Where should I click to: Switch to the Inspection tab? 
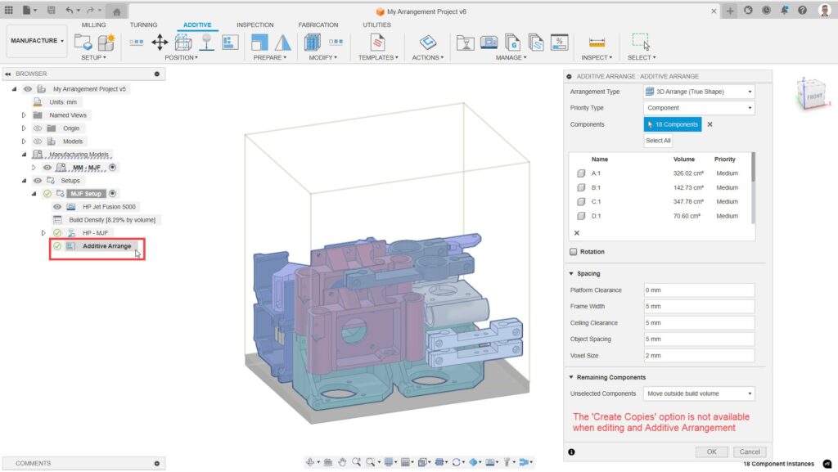(255, 25)
